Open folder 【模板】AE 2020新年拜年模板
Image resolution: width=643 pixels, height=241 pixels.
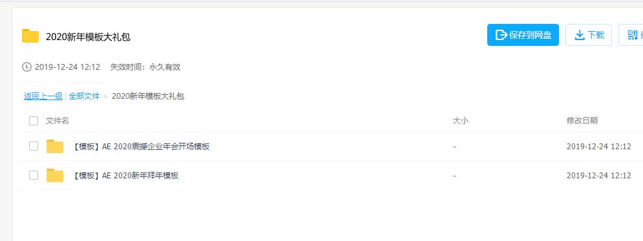click(x=125, y=176)
